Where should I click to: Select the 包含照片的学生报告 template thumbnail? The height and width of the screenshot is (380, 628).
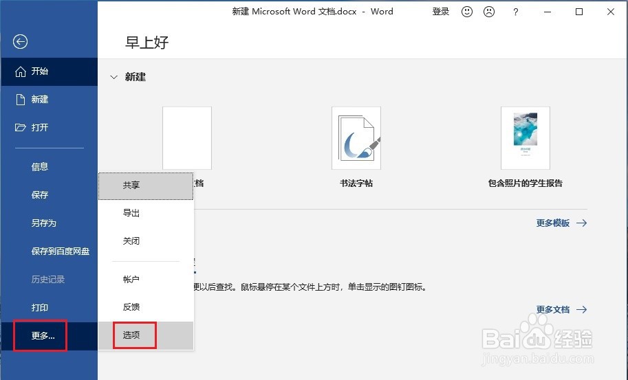(x=526, y=138)
